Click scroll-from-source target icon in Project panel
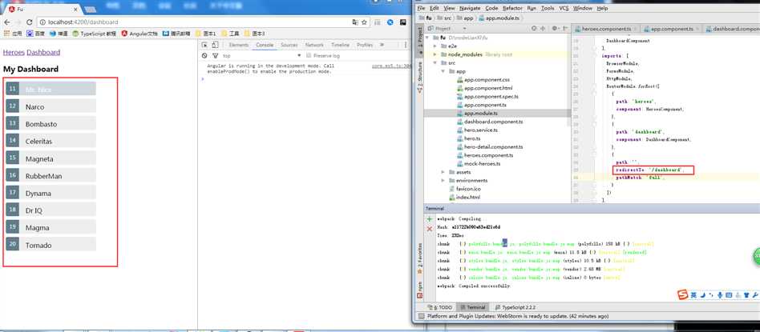This screenshot has height=332, width=760. tap(534, 29)
